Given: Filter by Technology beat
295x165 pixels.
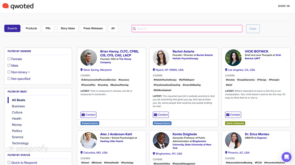Looking at the screenshot, I should [x=20, y=143].
